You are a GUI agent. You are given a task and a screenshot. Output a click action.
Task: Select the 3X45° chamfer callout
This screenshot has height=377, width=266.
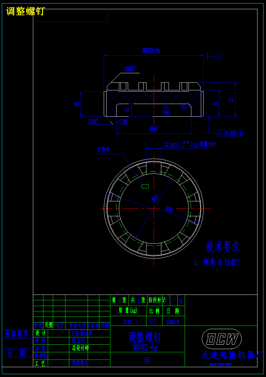click(130, 68)
